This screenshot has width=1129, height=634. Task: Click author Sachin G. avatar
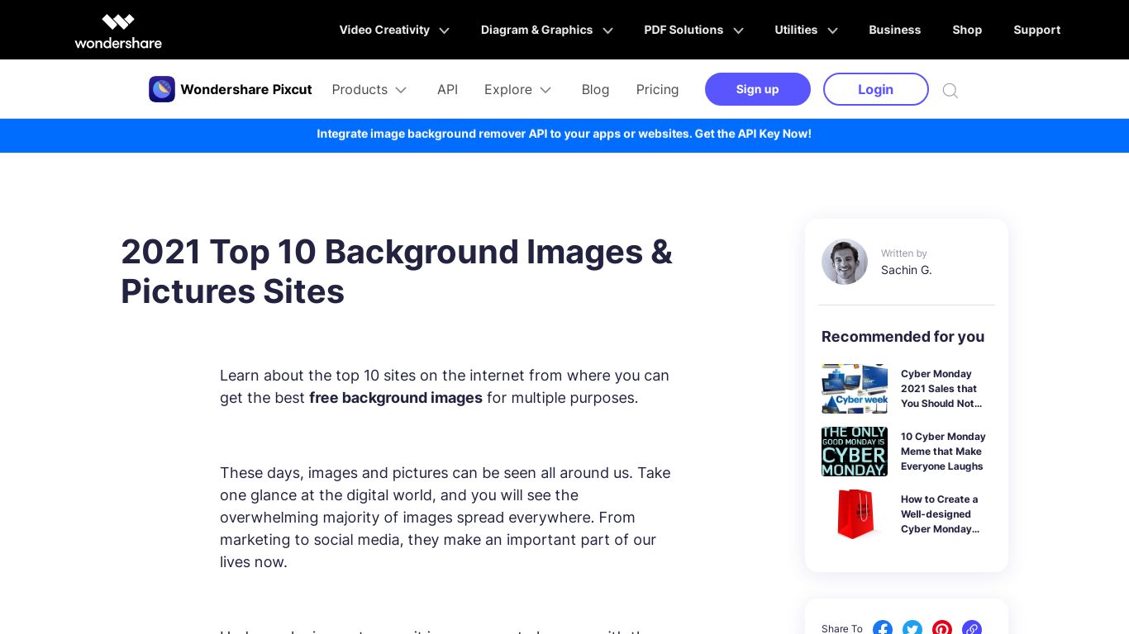(845, 262)
